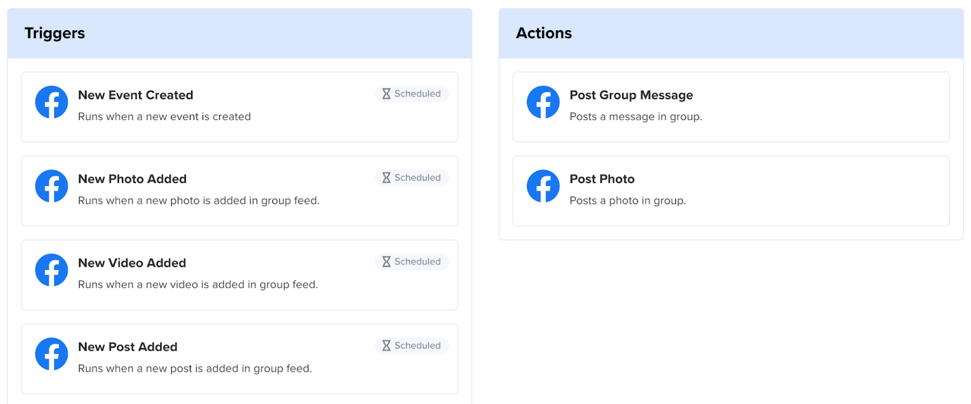Click Scheduled badge on New Post Added
The image size is (971, 404).
(412, 345)
